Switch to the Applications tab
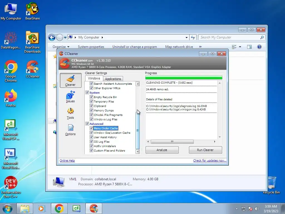Screen dimensions: 285x214 click(x=113, y=79)
